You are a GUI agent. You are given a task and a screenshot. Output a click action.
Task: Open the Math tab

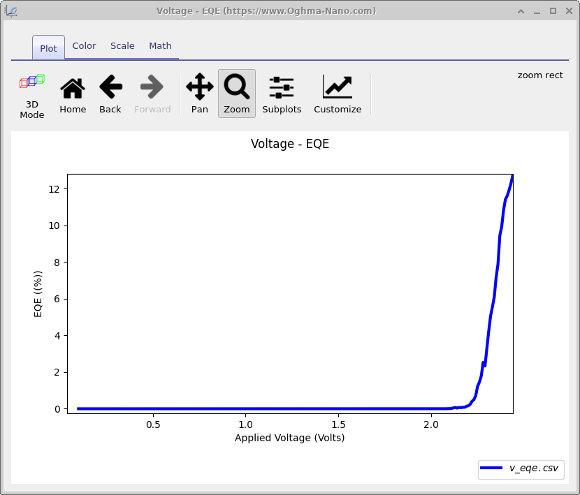pyautogui.click(x=160, y=46)
